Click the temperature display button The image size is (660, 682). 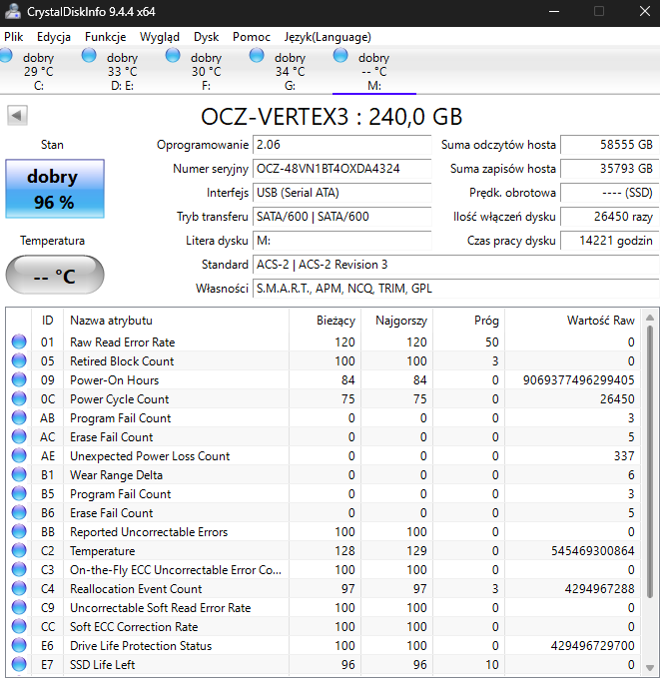pyautogui.click(x=54, y=276)
